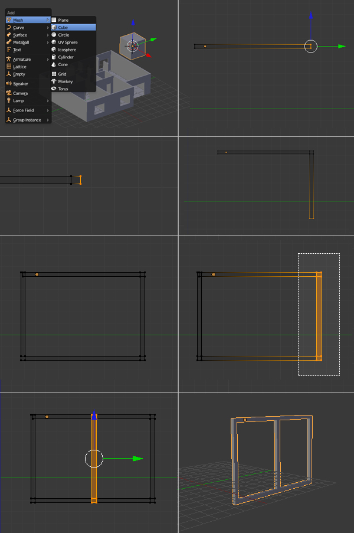Screen dimensions: 354x533
Task: Expand the Mesh submenu arrow
Action: coord(48,20)
